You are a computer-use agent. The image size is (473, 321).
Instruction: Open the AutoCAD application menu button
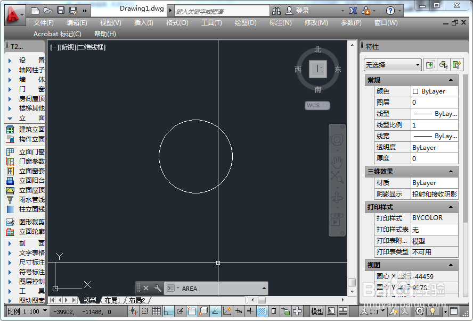[x=14, y=15]
